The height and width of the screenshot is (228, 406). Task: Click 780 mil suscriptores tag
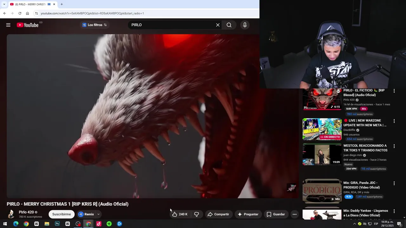tap(360, 114)
